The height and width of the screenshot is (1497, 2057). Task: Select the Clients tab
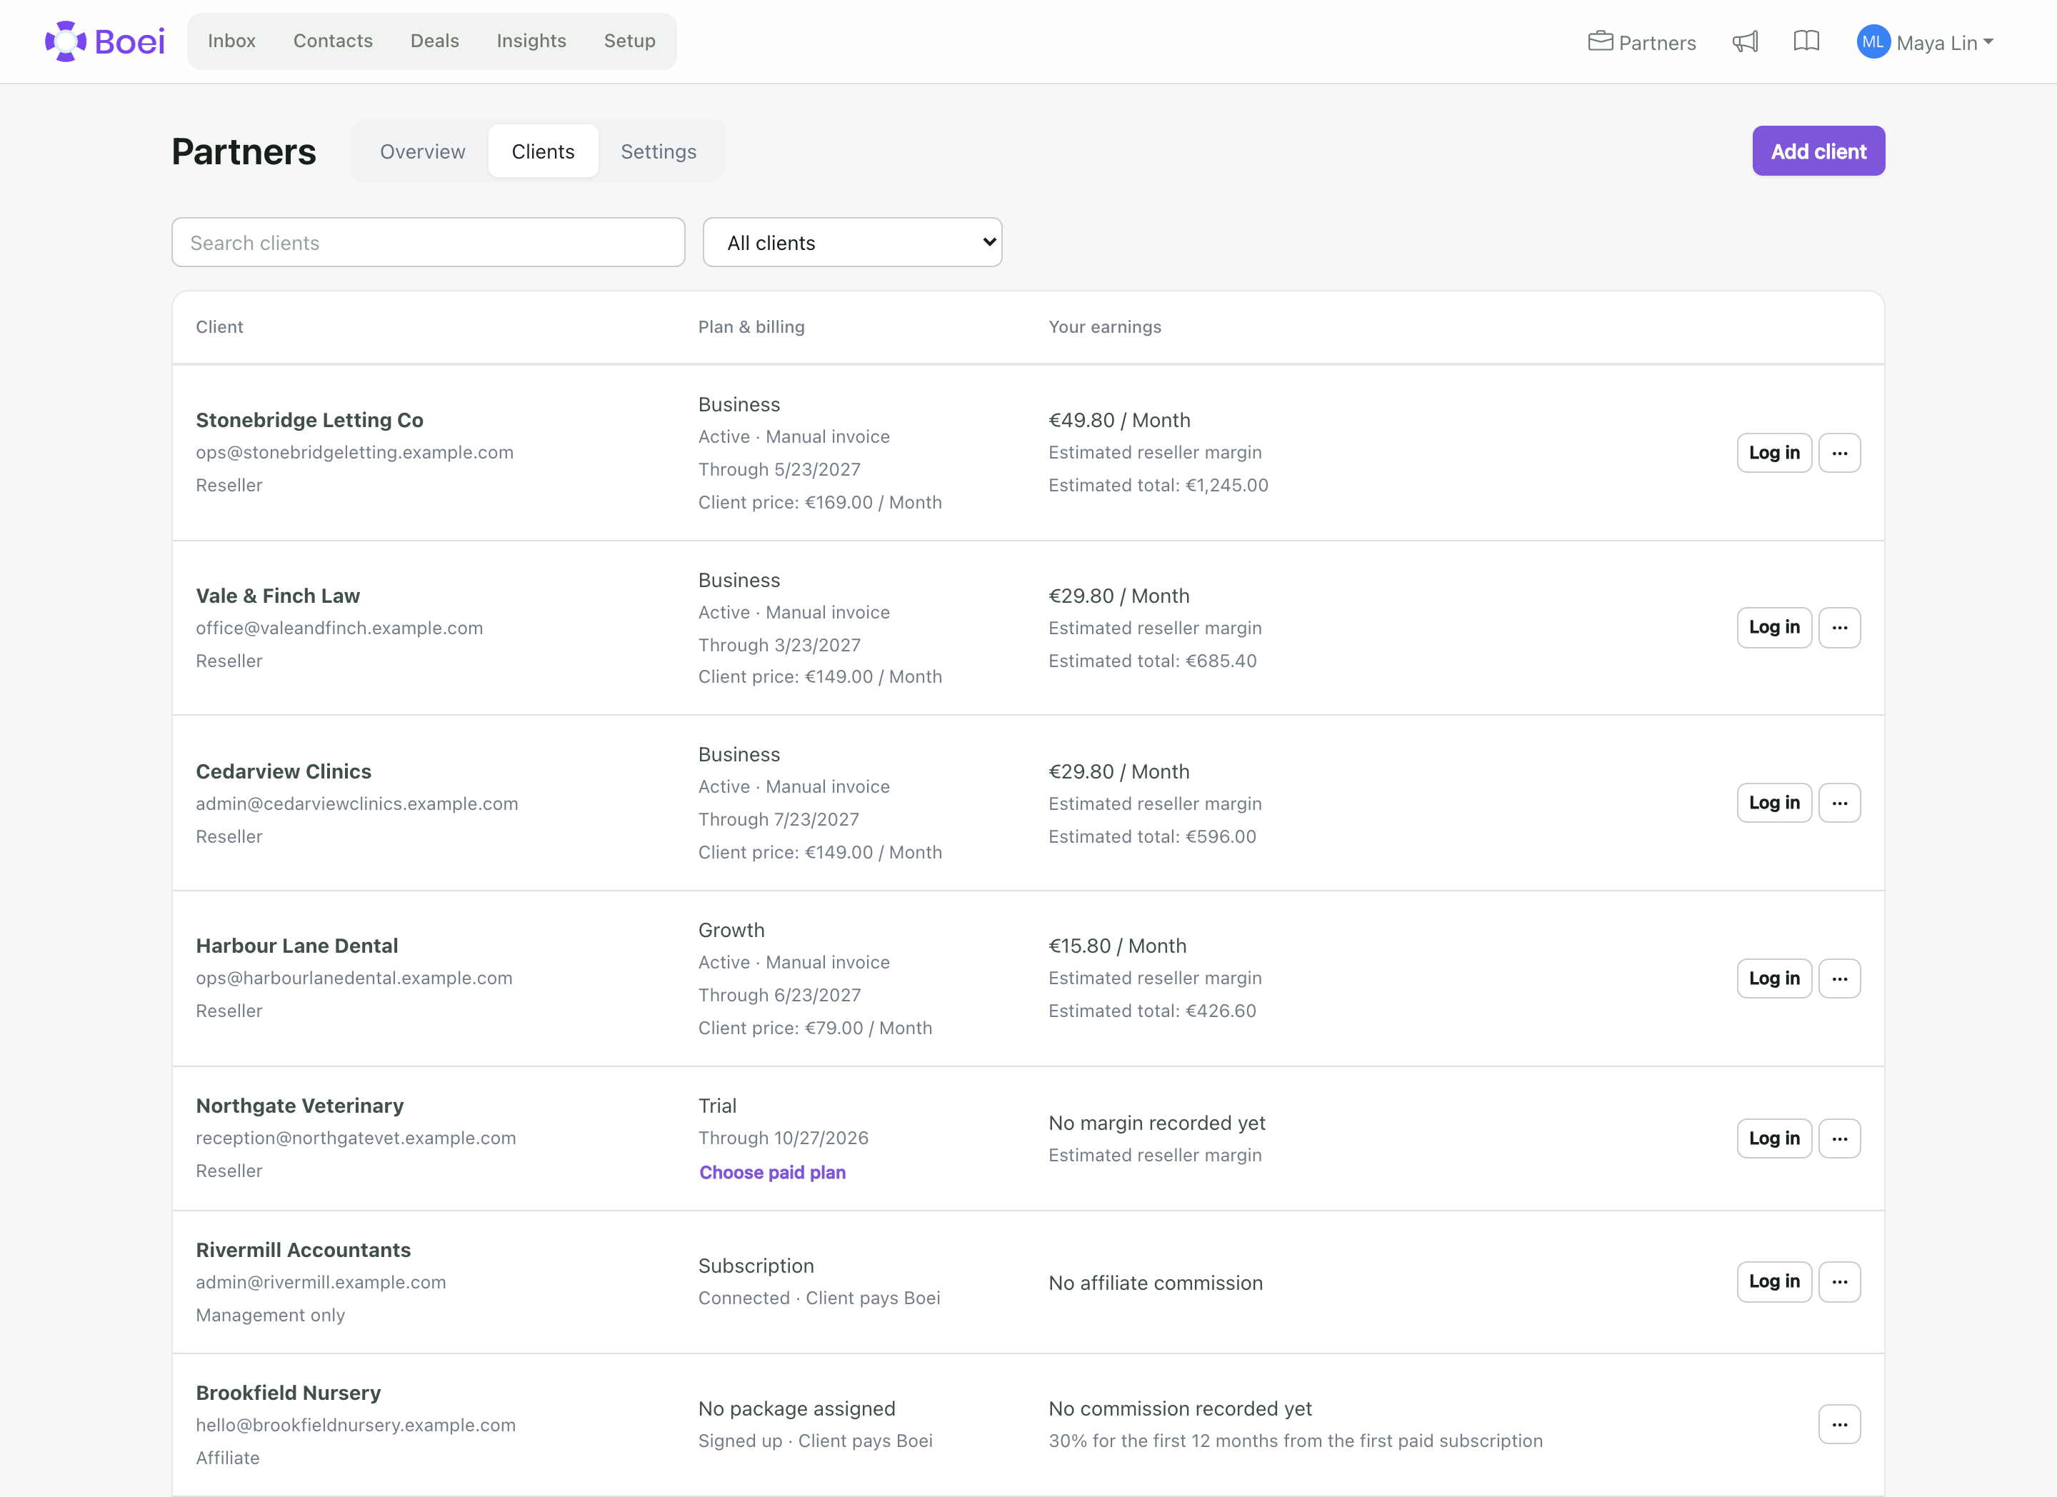coord(544,151)
